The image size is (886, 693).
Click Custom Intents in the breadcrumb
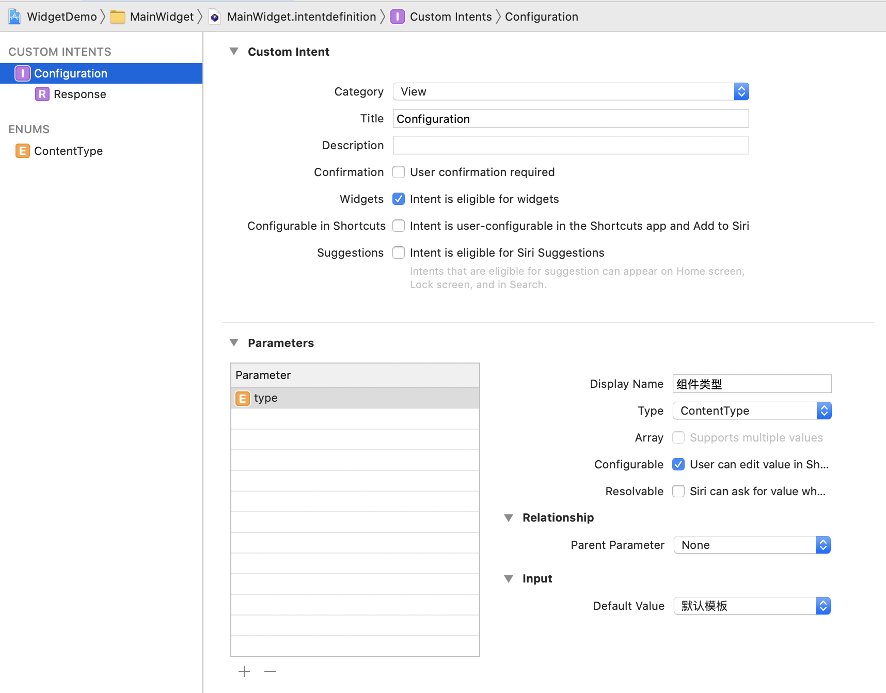coord(451,17)
